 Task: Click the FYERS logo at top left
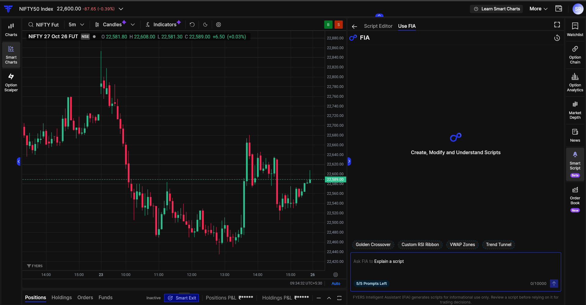click(8, 9)
